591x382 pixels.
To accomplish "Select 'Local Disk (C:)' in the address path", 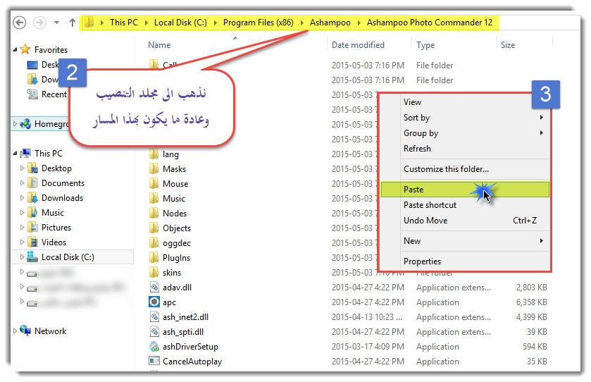I will pyautogui.click(x=180, y=23).
